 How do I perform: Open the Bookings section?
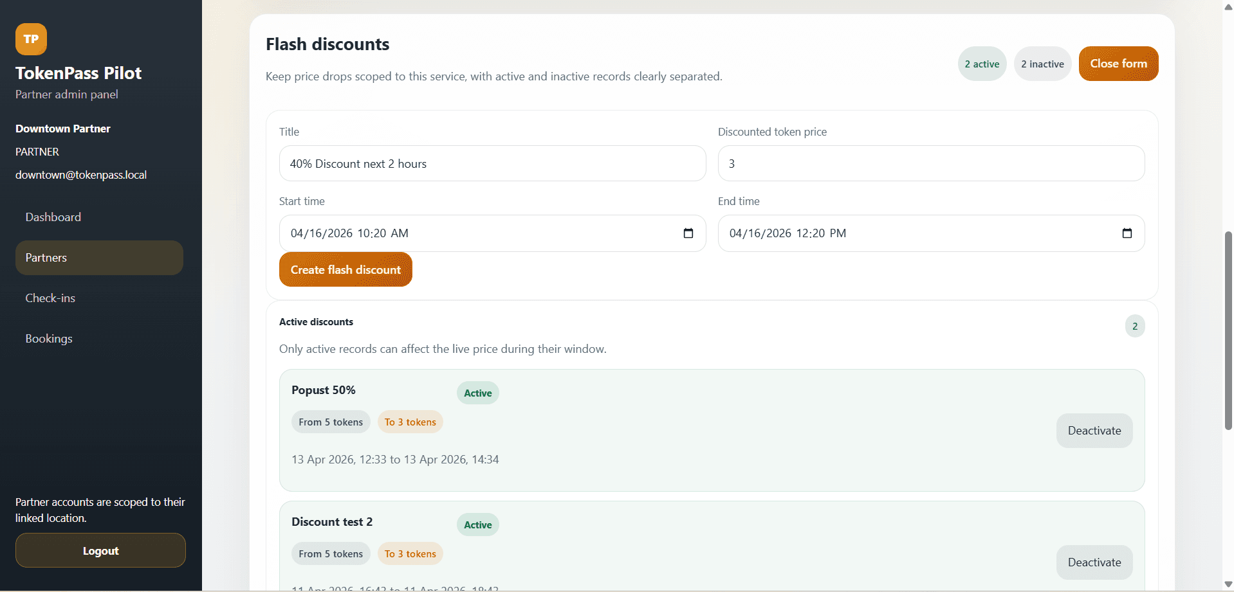pos(48,338)
